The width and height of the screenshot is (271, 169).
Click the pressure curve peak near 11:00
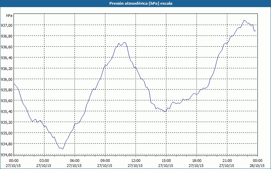click(x=124, y=42)
